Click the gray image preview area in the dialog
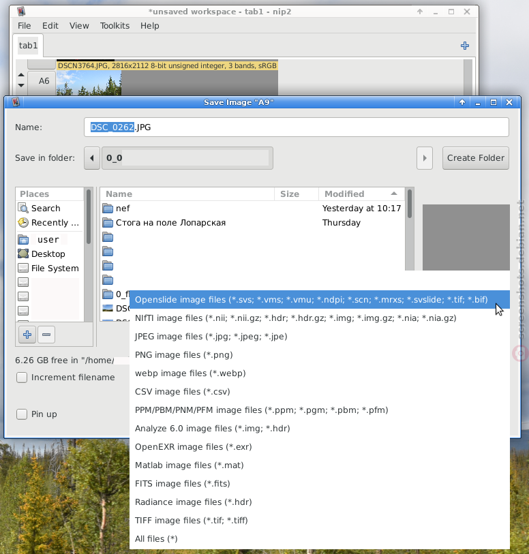Screen dimensions: 529x554 click(466, 237)
